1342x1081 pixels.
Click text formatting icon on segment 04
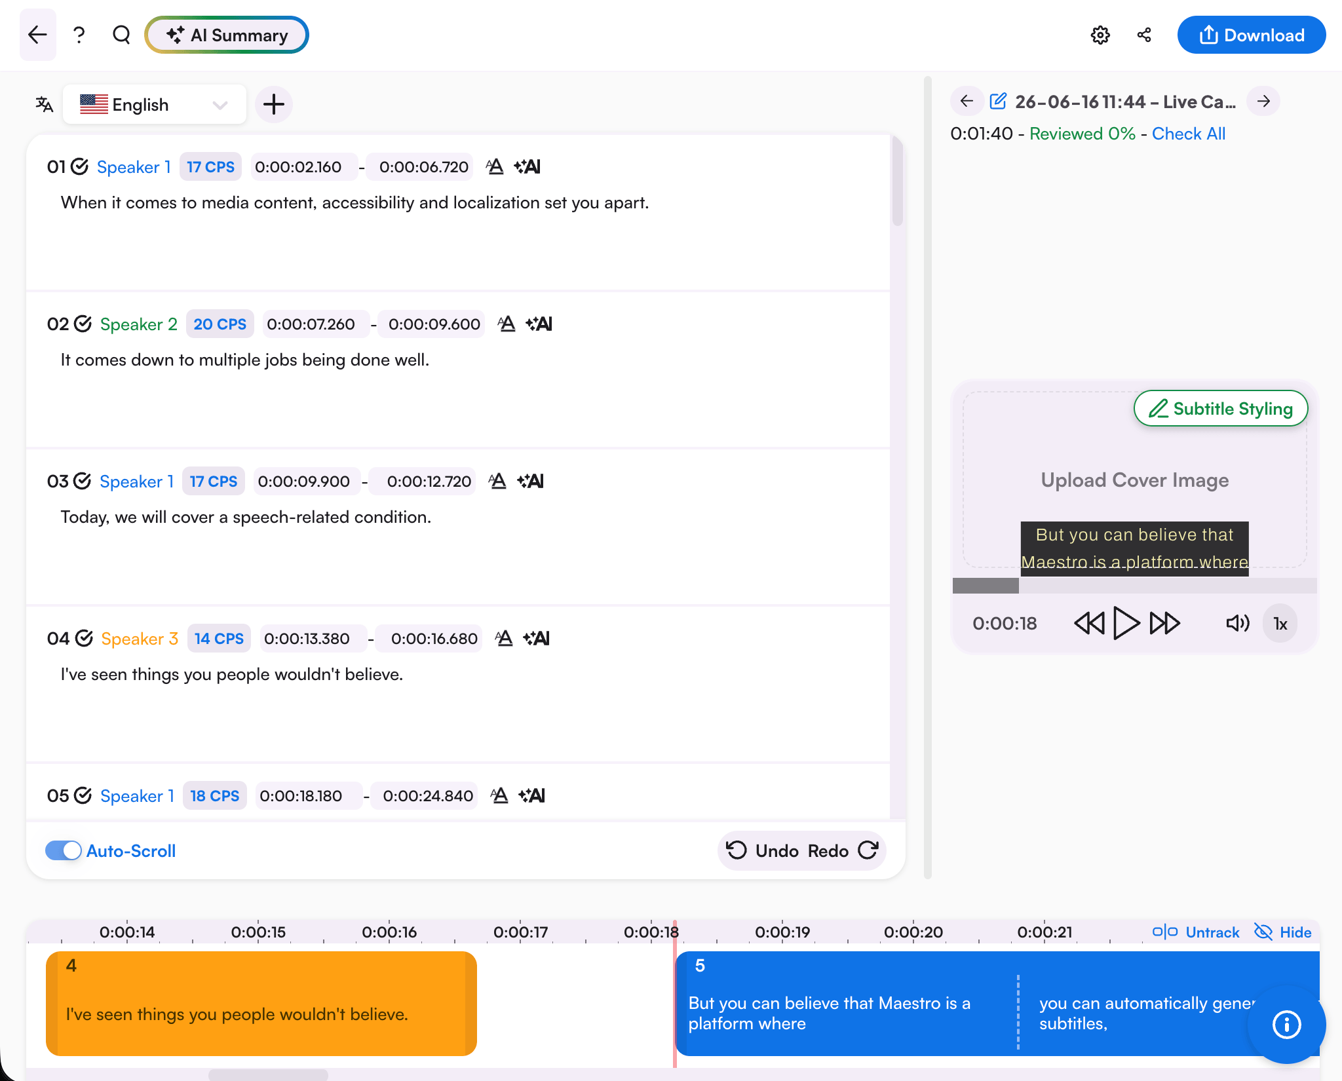tap(504, 638)
